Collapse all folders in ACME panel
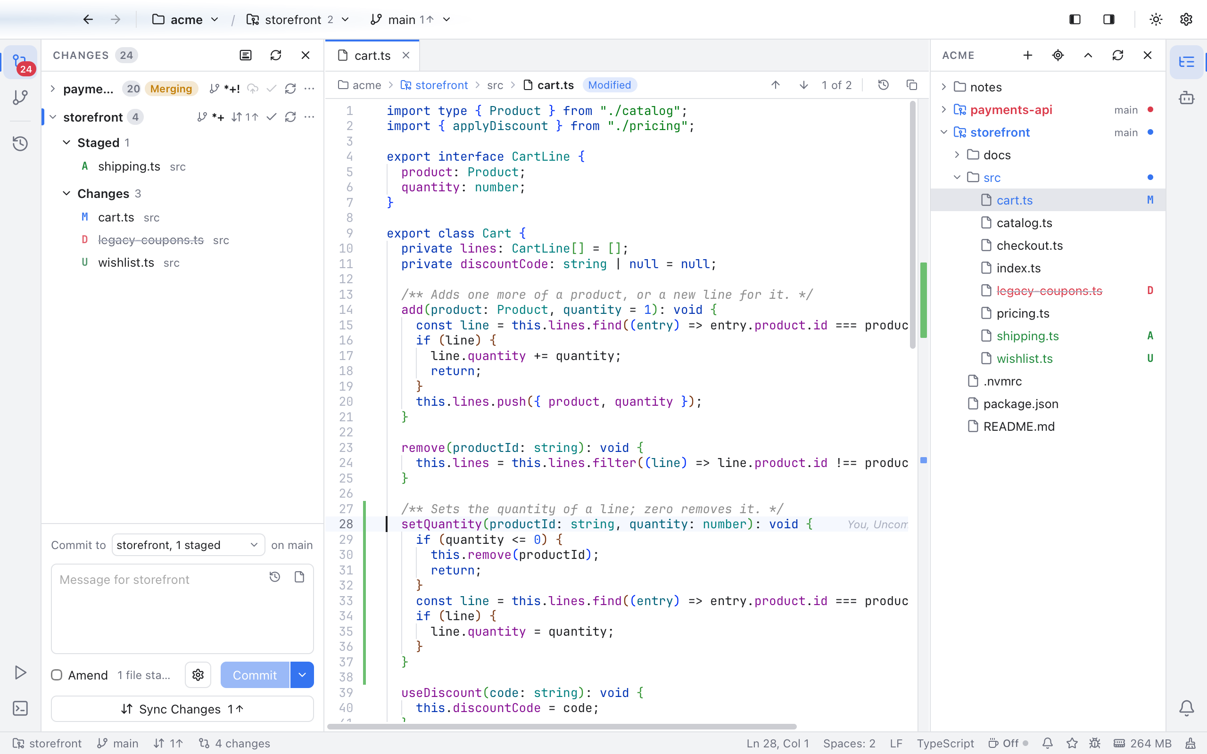The height and width of the screenshot is (754, 1207). click(x=1088, y=55)
